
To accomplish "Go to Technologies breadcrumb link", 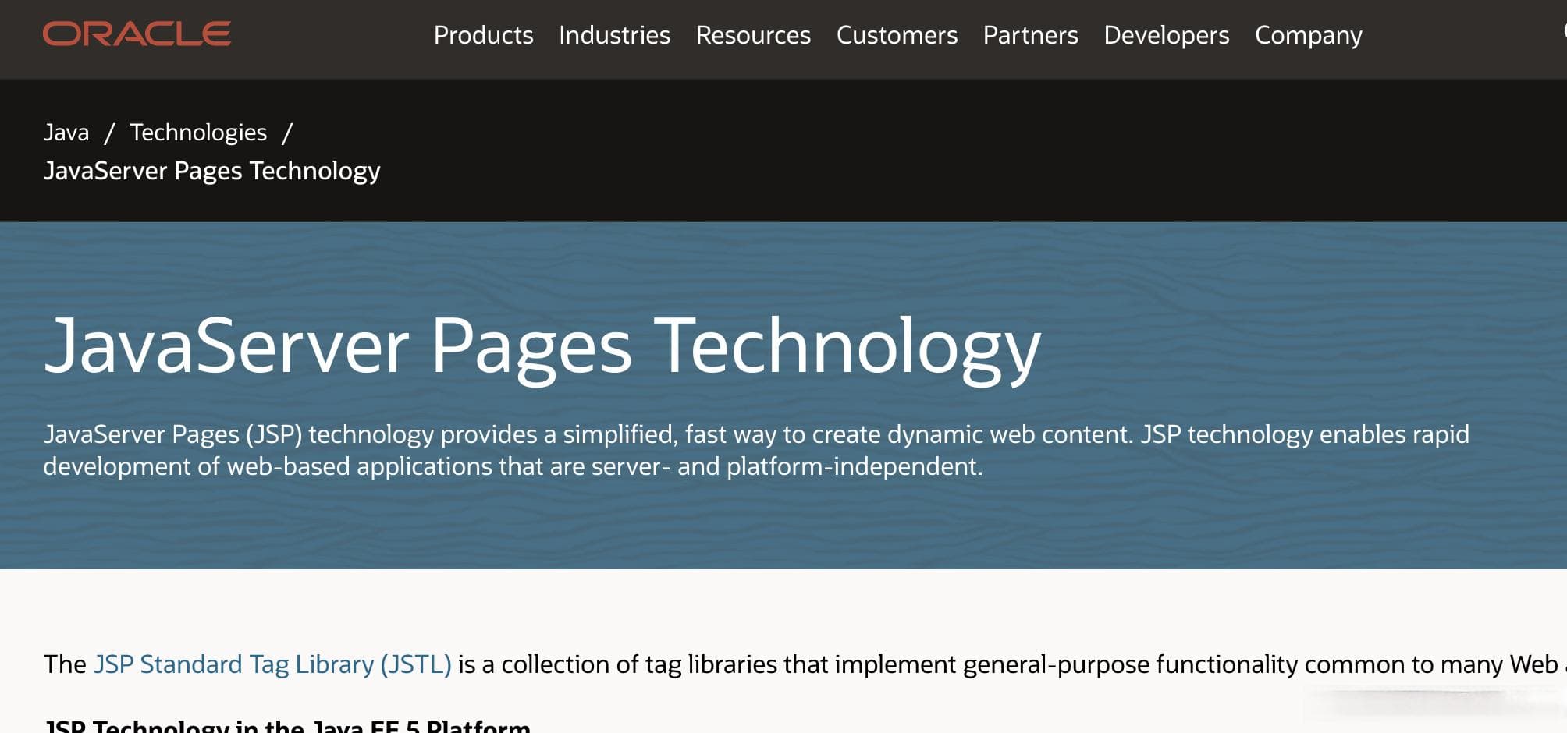I will point(198,133).
